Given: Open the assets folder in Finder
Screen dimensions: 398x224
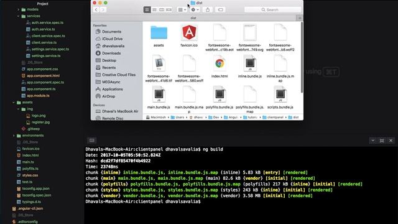Looking at the screenshot, I should [159, 32].
